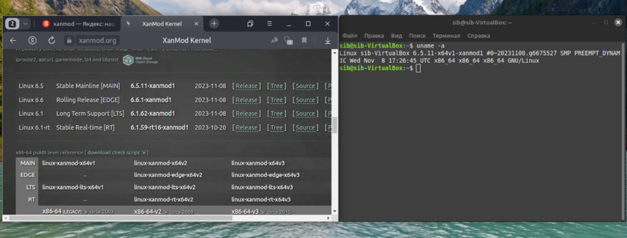Click the Stable Mainline [MAIN] label
This screenshot has width=627, height=238.
89,86
